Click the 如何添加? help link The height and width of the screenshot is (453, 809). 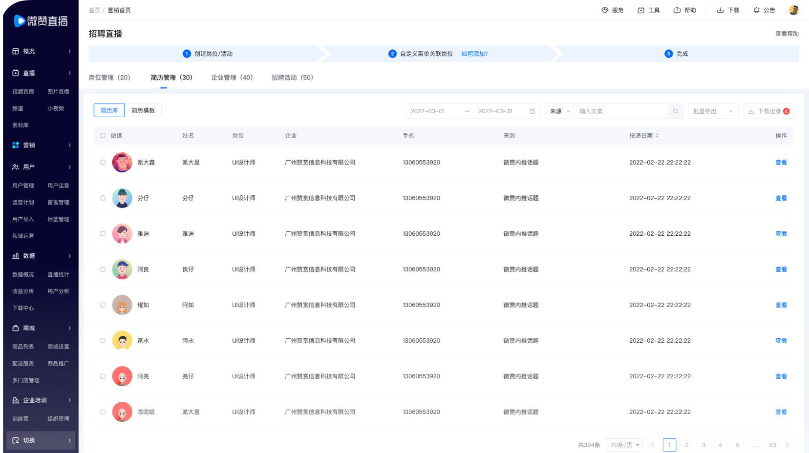pyautogui.click(x=474, y=54)
